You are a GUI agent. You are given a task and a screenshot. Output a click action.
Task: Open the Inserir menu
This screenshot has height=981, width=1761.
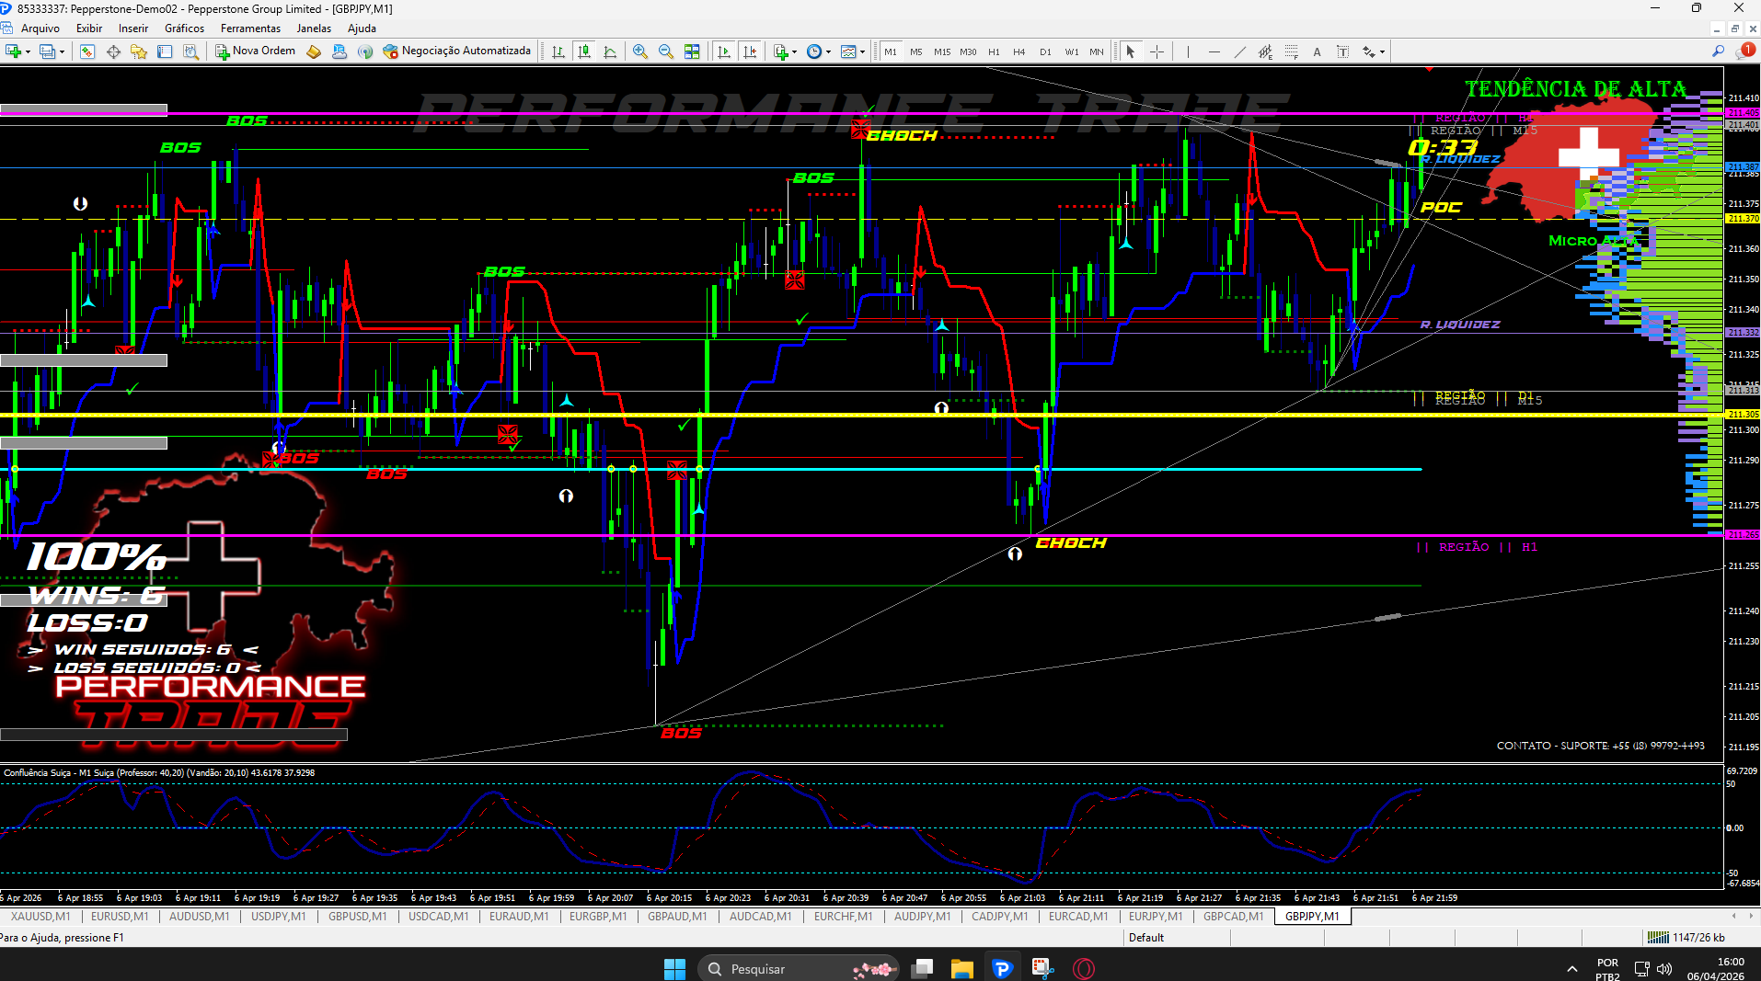pyautogui.click(x=132, y=29)
